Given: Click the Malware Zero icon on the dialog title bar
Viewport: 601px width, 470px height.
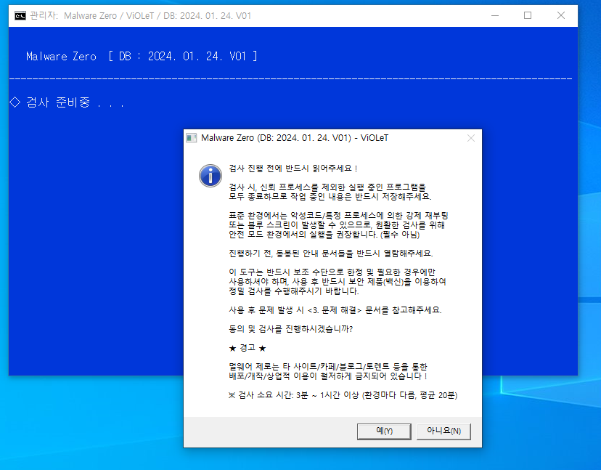Looking at the screenshot, I should tap(192, 138).
